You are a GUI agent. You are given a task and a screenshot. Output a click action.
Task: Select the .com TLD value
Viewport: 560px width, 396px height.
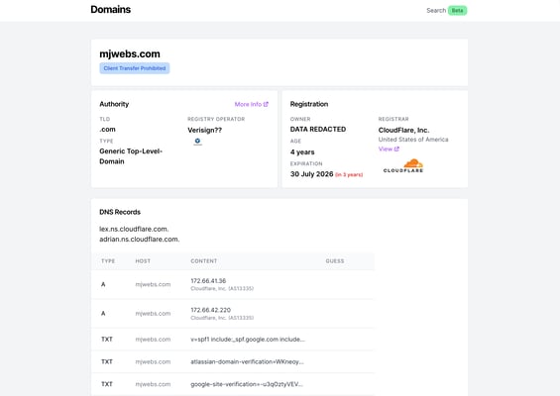click(x=107, y=129)
